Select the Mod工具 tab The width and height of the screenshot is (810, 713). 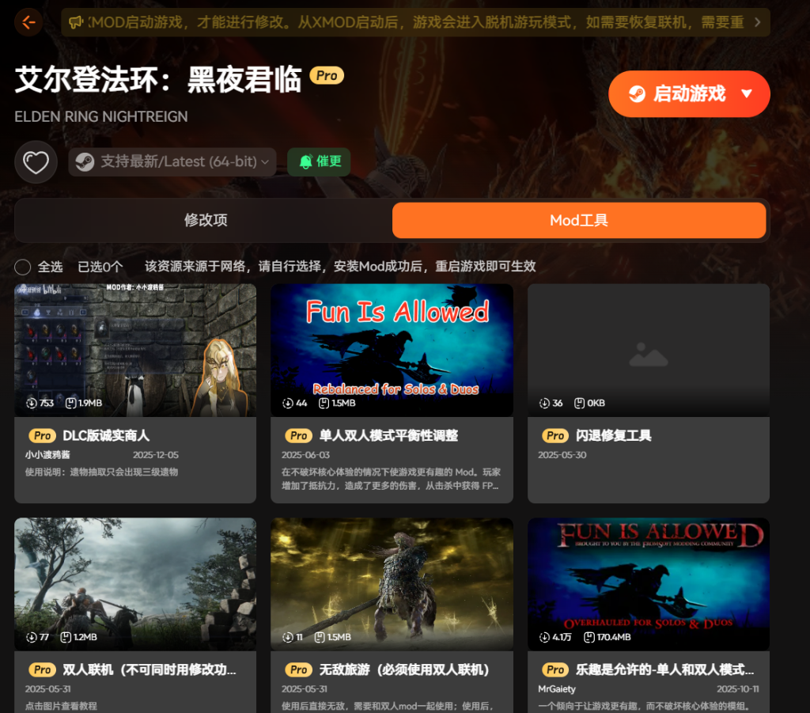[x=579, y=220]
